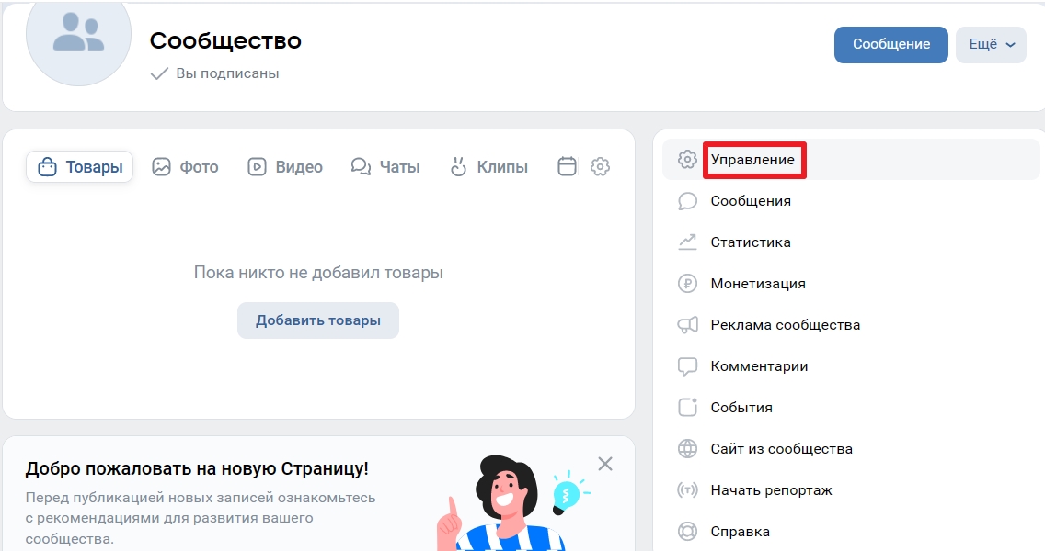Click the Управление gear icon in sidebar
This screenshot has width=1045, height=551.
[x=687, y=160]
